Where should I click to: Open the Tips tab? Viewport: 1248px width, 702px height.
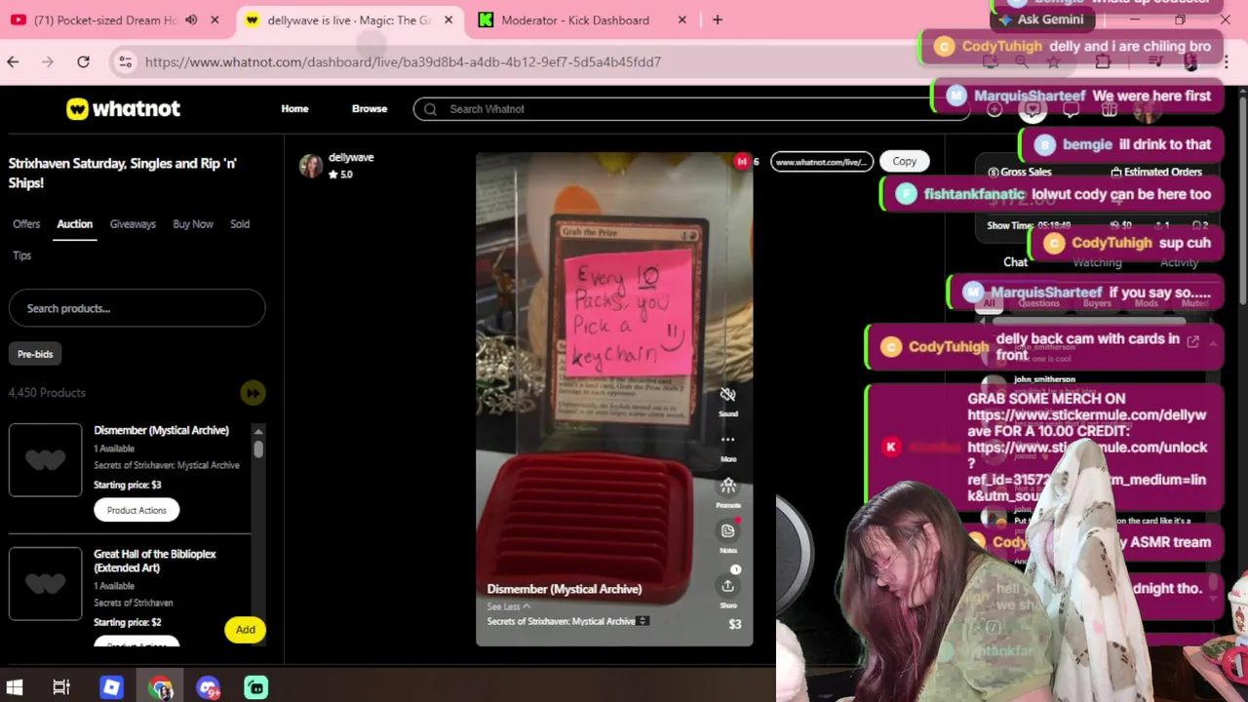pos(21,255)
